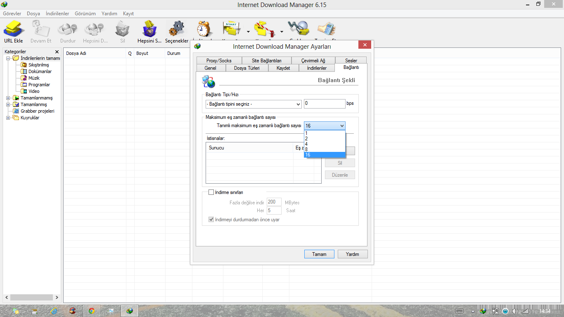Toggle the İndirme sınırları checkbox
Screen dimensions: 564x317
[x=211, y=192]
